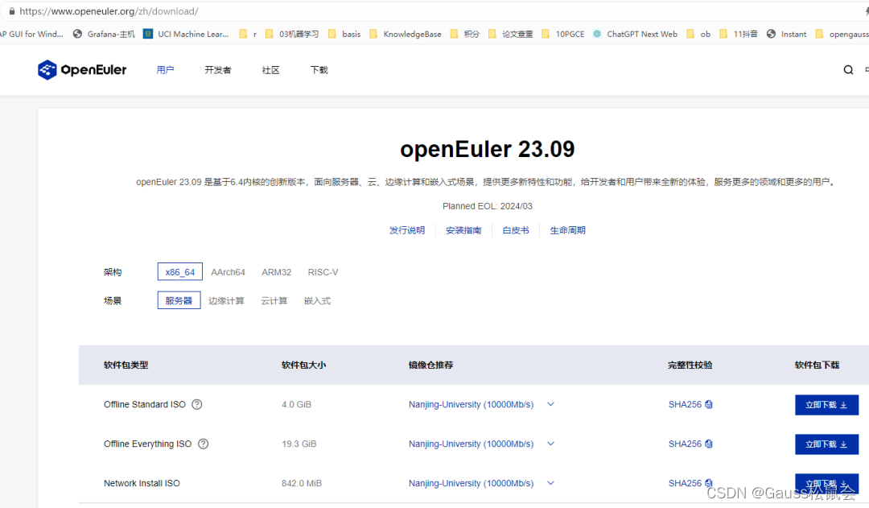This screenshot has height=508, width=869.
Task: Open the ob bookmark folder
Action: [698, 34]
